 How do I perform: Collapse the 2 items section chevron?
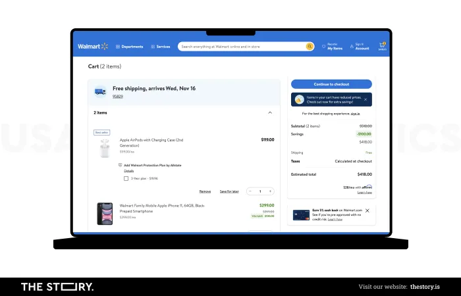point(270,112)
